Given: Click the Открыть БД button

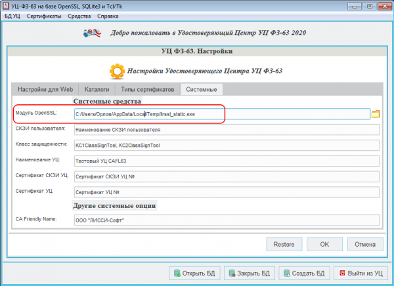Looking at the screenshot, I should tap(194, 273).
